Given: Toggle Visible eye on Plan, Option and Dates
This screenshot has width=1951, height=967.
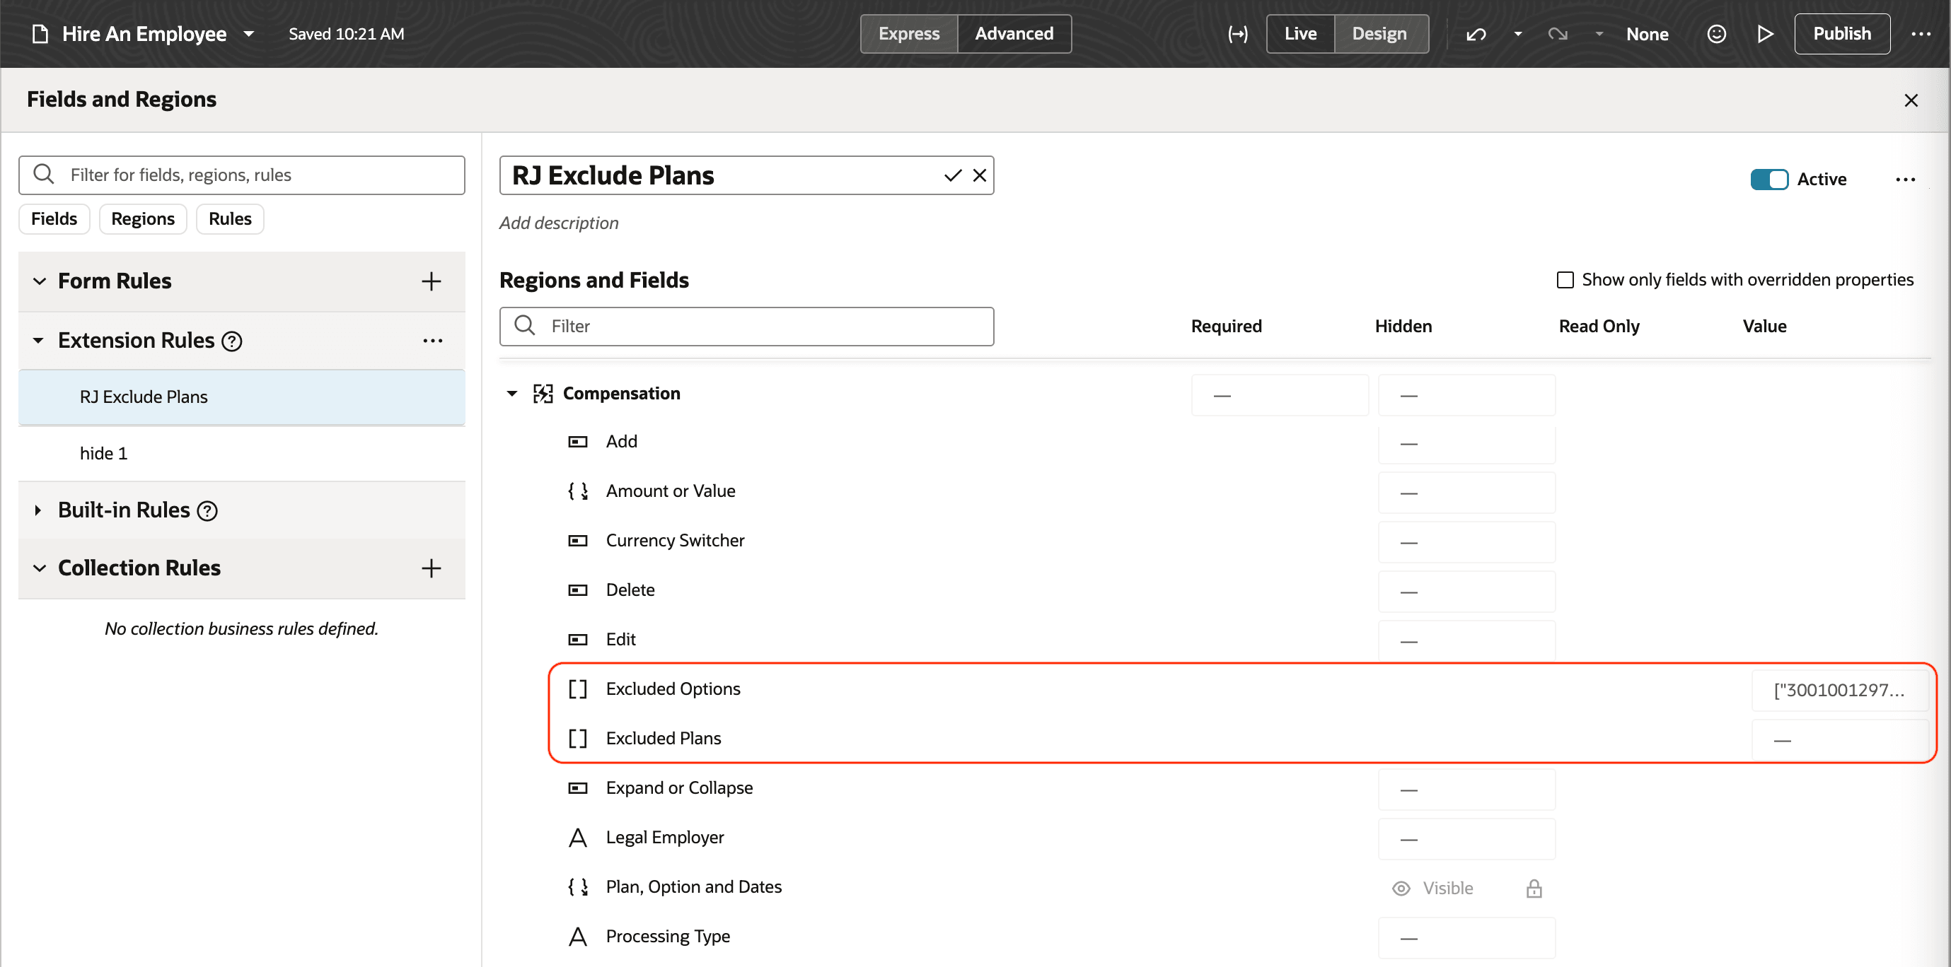Looking at the screenshot, I should [1401, 889].
